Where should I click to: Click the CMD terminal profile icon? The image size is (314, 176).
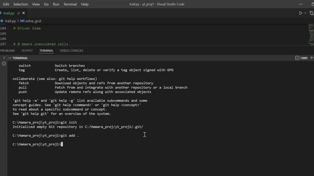coord(297,58)
